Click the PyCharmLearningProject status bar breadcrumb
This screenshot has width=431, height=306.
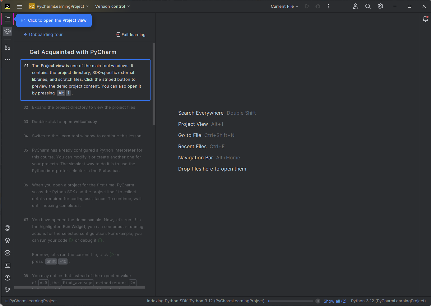(33, 301)
